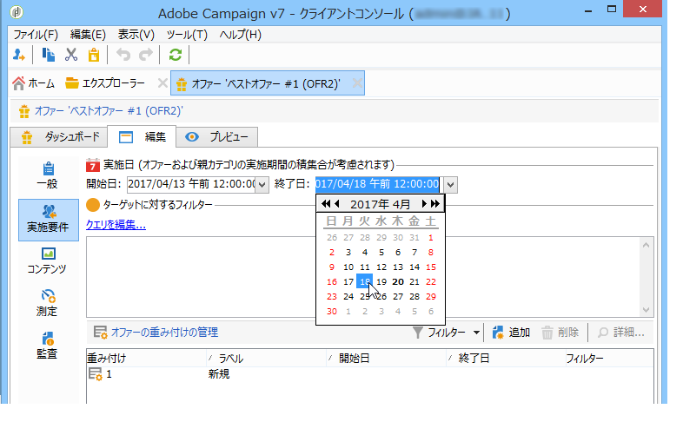Select the コンテンツ sidebar section
The image size is (683, 422).
click(48, 260)
